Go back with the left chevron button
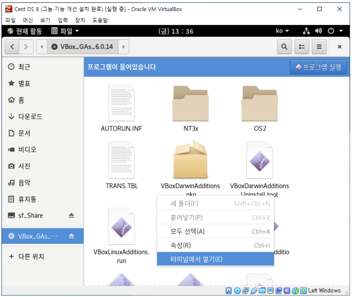The height and width of the screenshot is (297, 352). coord(12,46)
